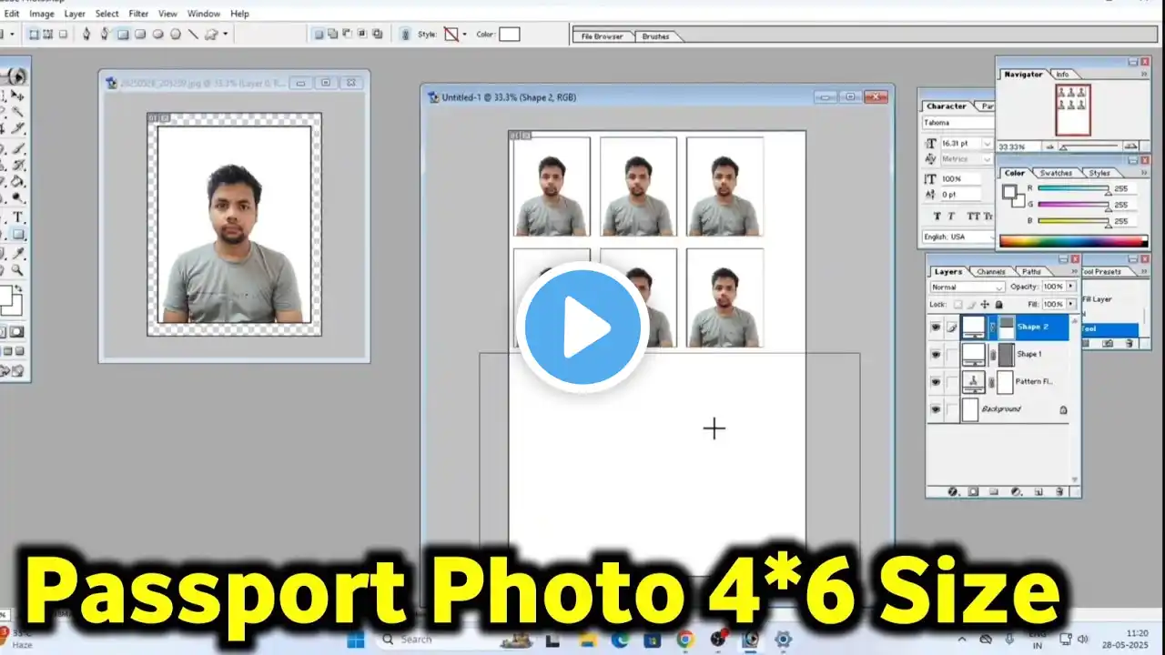Switch to the Styles tab
This screenshot has height=655, width=1165.
pyautogui.click(x=1099, y=173)
